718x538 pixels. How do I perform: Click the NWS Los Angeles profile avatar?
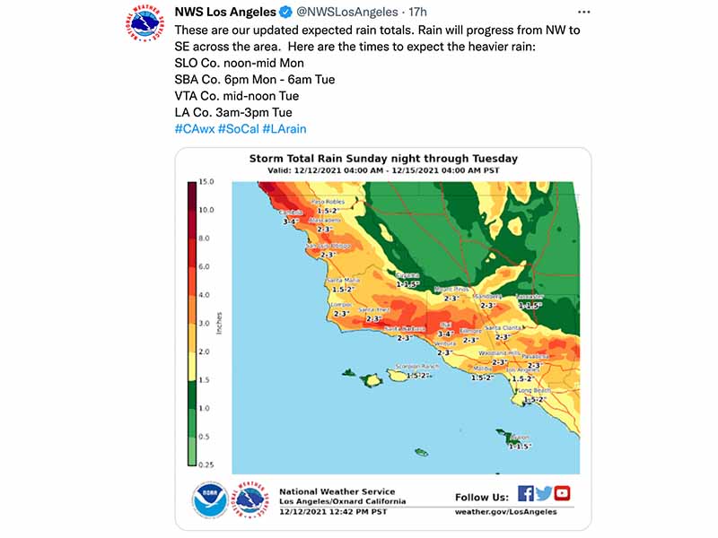tap(144, 22)
